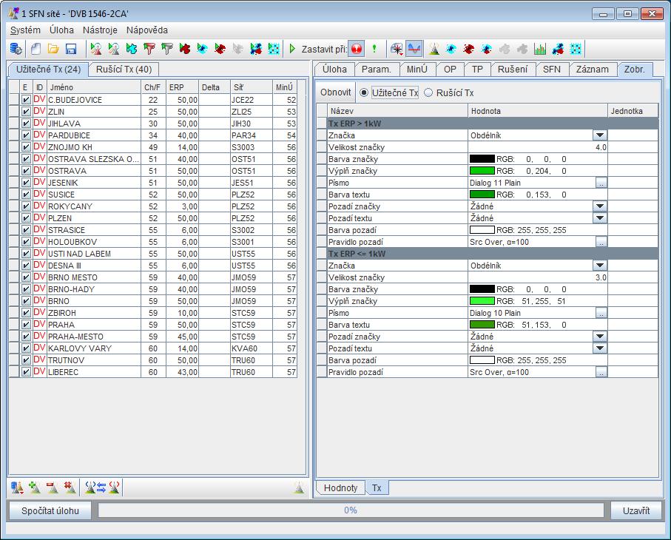671x540 pixels.
Task: Click the second transmitter-with-person toolbar icon
Action: (113, 49)
